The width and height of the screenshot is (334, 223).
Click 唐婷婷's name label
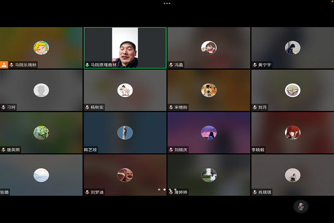coord(181,192)
